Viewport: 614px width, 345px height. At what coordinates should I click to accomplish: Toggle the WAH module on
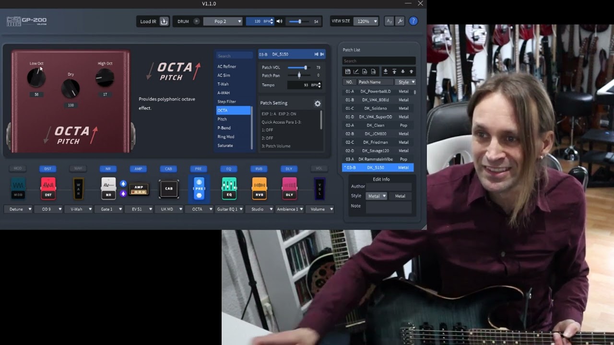tap(78, 169)
